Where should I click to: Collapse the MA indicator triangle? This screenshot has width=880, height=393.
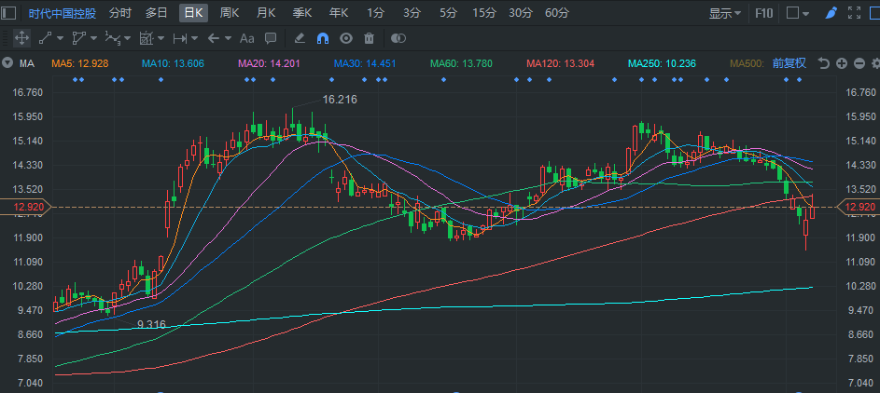pos(7,63)
